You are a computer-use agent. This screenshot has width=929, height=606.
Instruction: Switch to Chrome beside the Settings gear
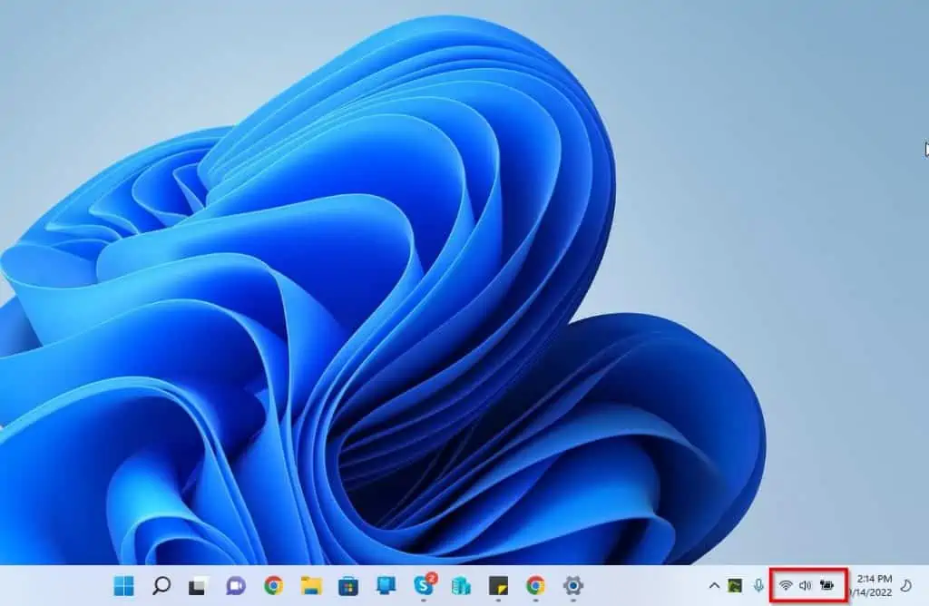(535, 586)
